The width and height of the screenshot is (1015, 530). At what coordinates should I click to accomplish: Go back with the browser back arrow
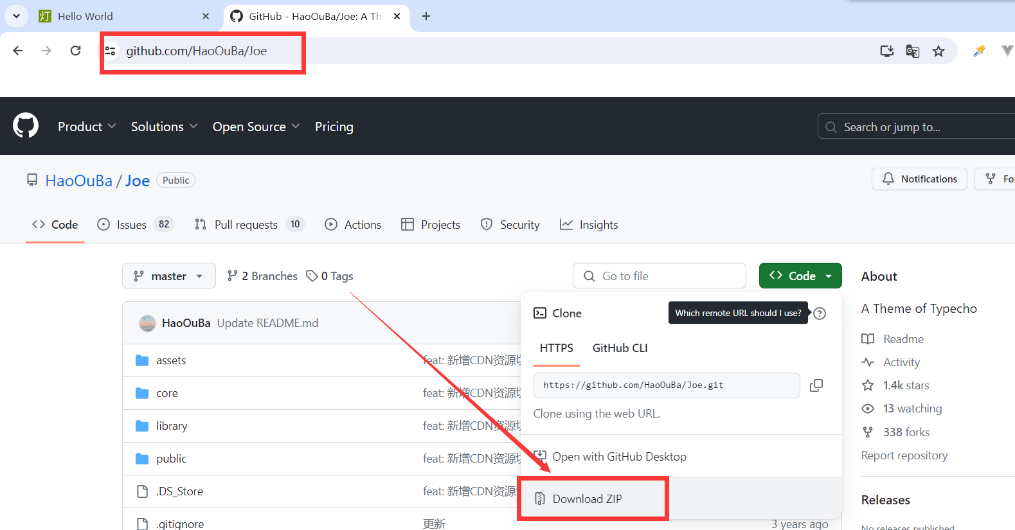(18, 51)
